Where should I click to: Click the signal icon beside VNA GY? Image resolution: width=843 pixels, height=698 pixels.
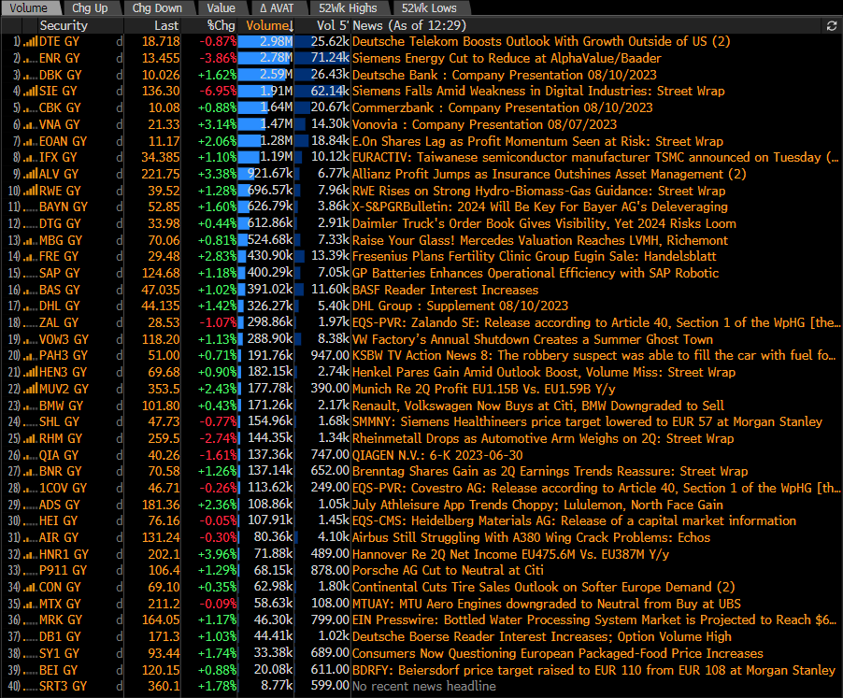[x=30, y=124]
